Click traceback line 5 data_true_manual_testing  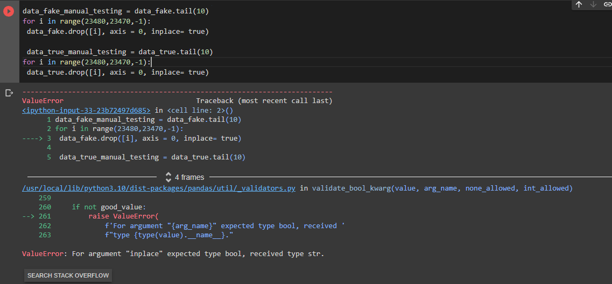point(152,157)
